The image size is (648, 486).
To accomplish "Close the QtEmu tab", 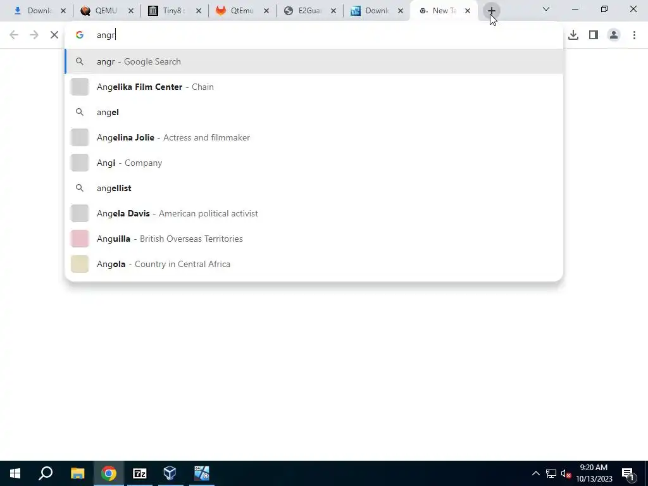I will [266, 11].
